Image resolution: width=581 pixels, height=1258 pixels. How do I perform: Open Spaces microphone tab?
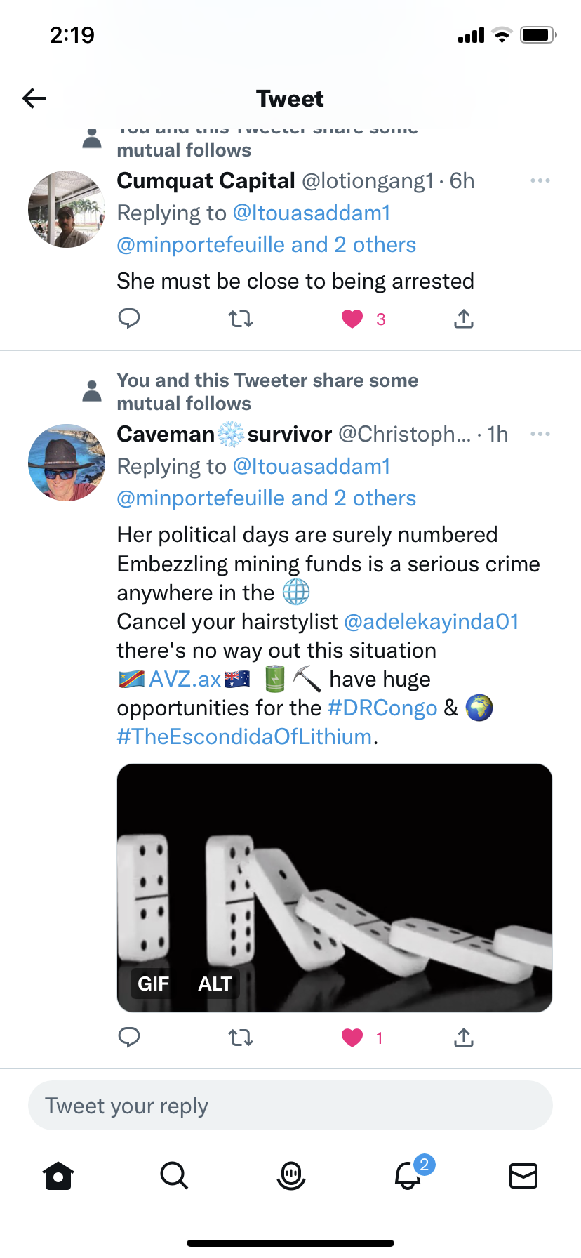coord(291,1175)
